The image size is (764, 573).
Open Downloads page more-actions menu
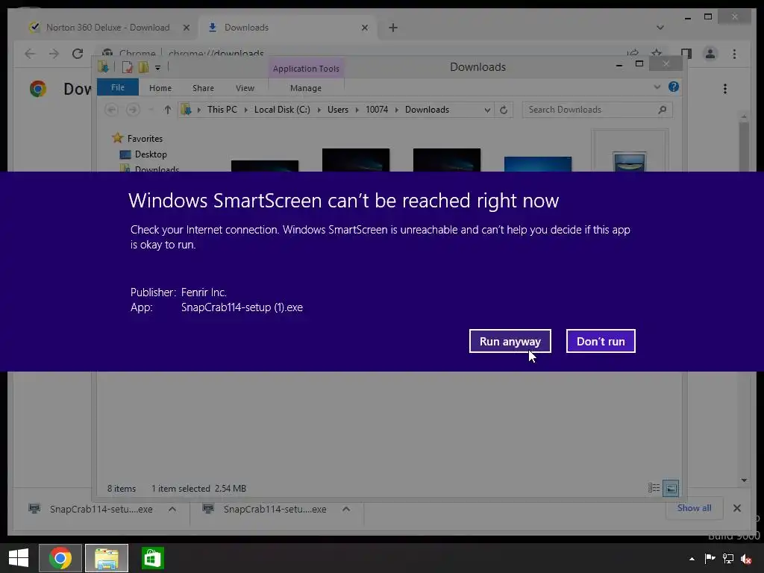coord(725,89)
